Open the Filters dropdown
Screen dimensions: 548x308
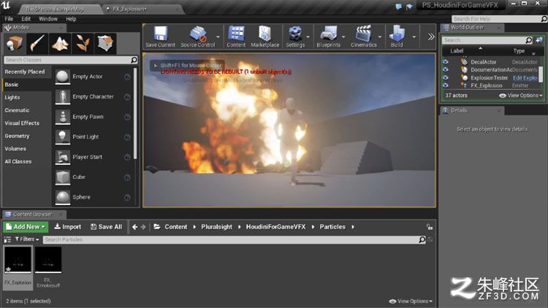coord(27,239)
